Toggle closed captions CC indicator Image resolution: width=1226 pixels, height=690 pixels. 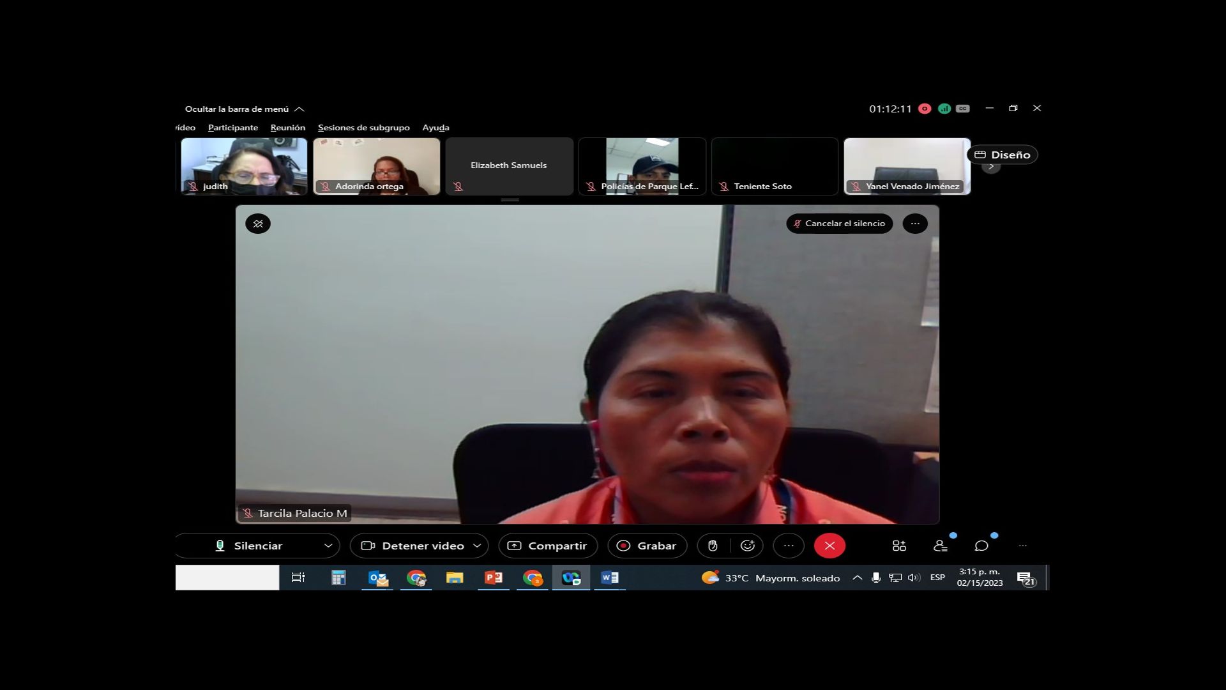pyautogui.click(x=963, y=109)
